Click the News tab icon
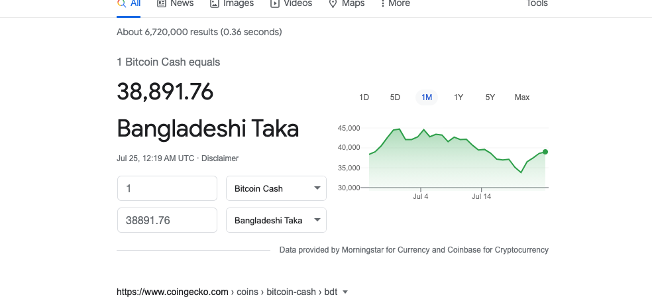Viewport: 652px width, 301px height. point(161,3)
